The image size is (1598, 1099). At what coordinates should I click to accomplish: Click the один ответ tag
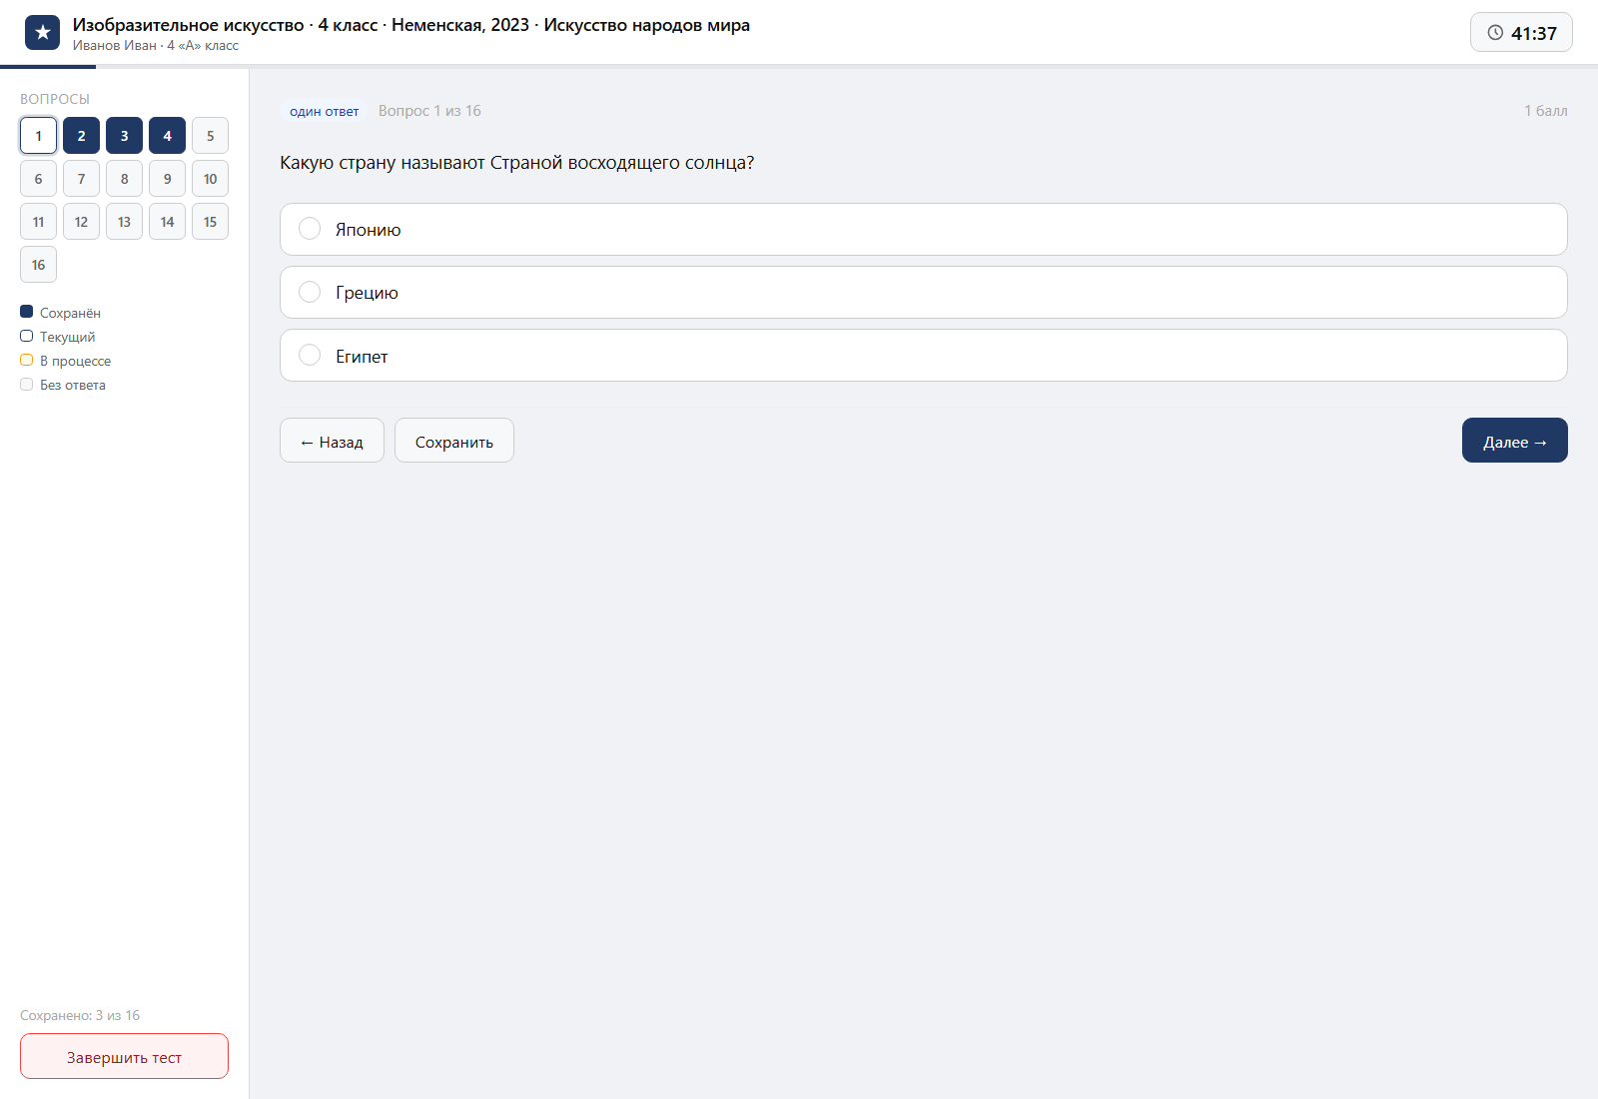324,111
